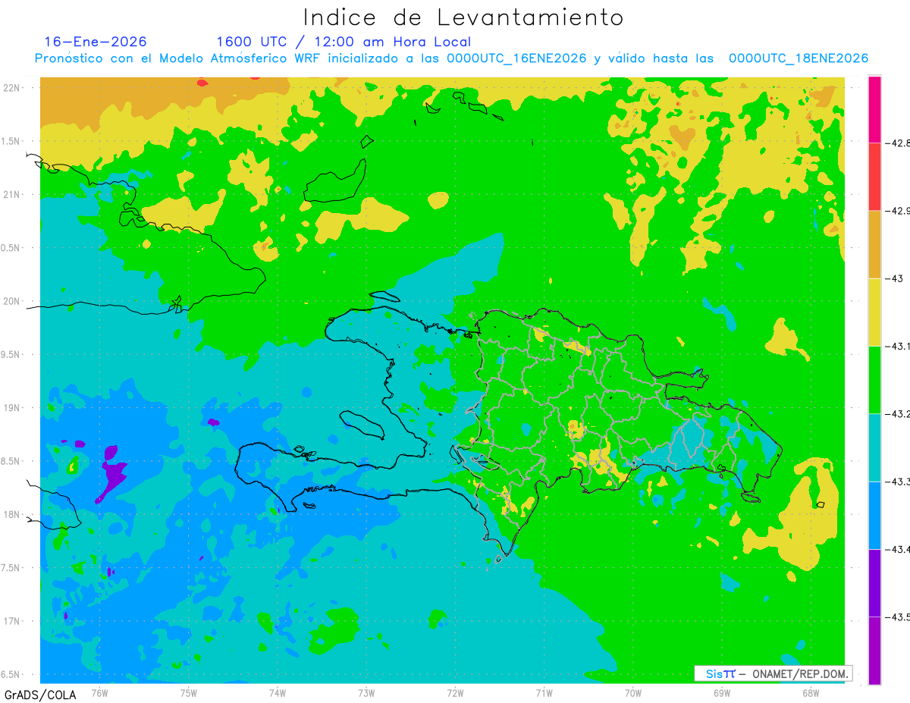The height and width of the screenshot is (703, 910).
Task: Click the '73W' longitude label
Action: [x=366, y=692]
